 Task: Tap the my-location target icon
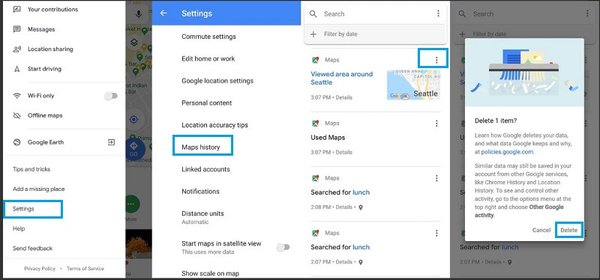(x=133, y=120)
